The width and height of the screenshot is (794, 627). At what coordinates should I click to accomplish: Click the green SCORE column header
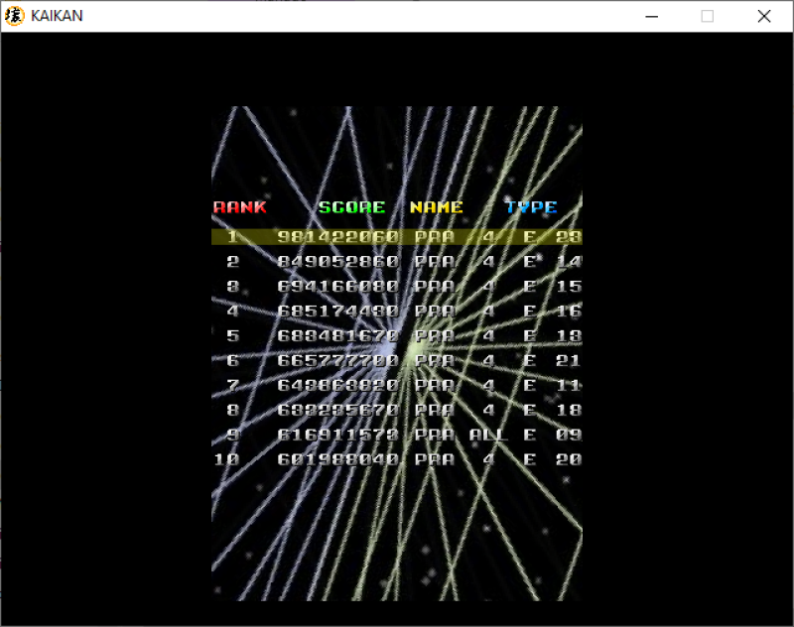[x=351, y=207]
